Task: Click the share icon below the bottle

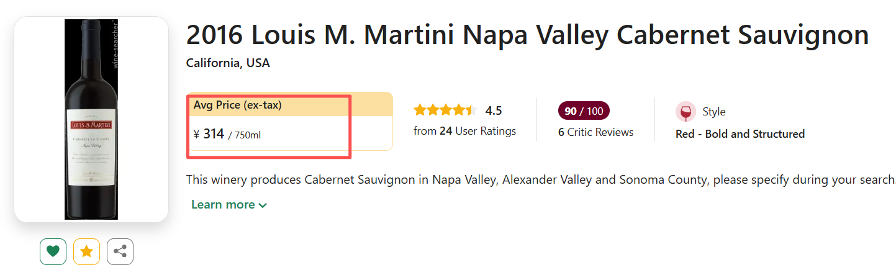Action: [120, 251]
